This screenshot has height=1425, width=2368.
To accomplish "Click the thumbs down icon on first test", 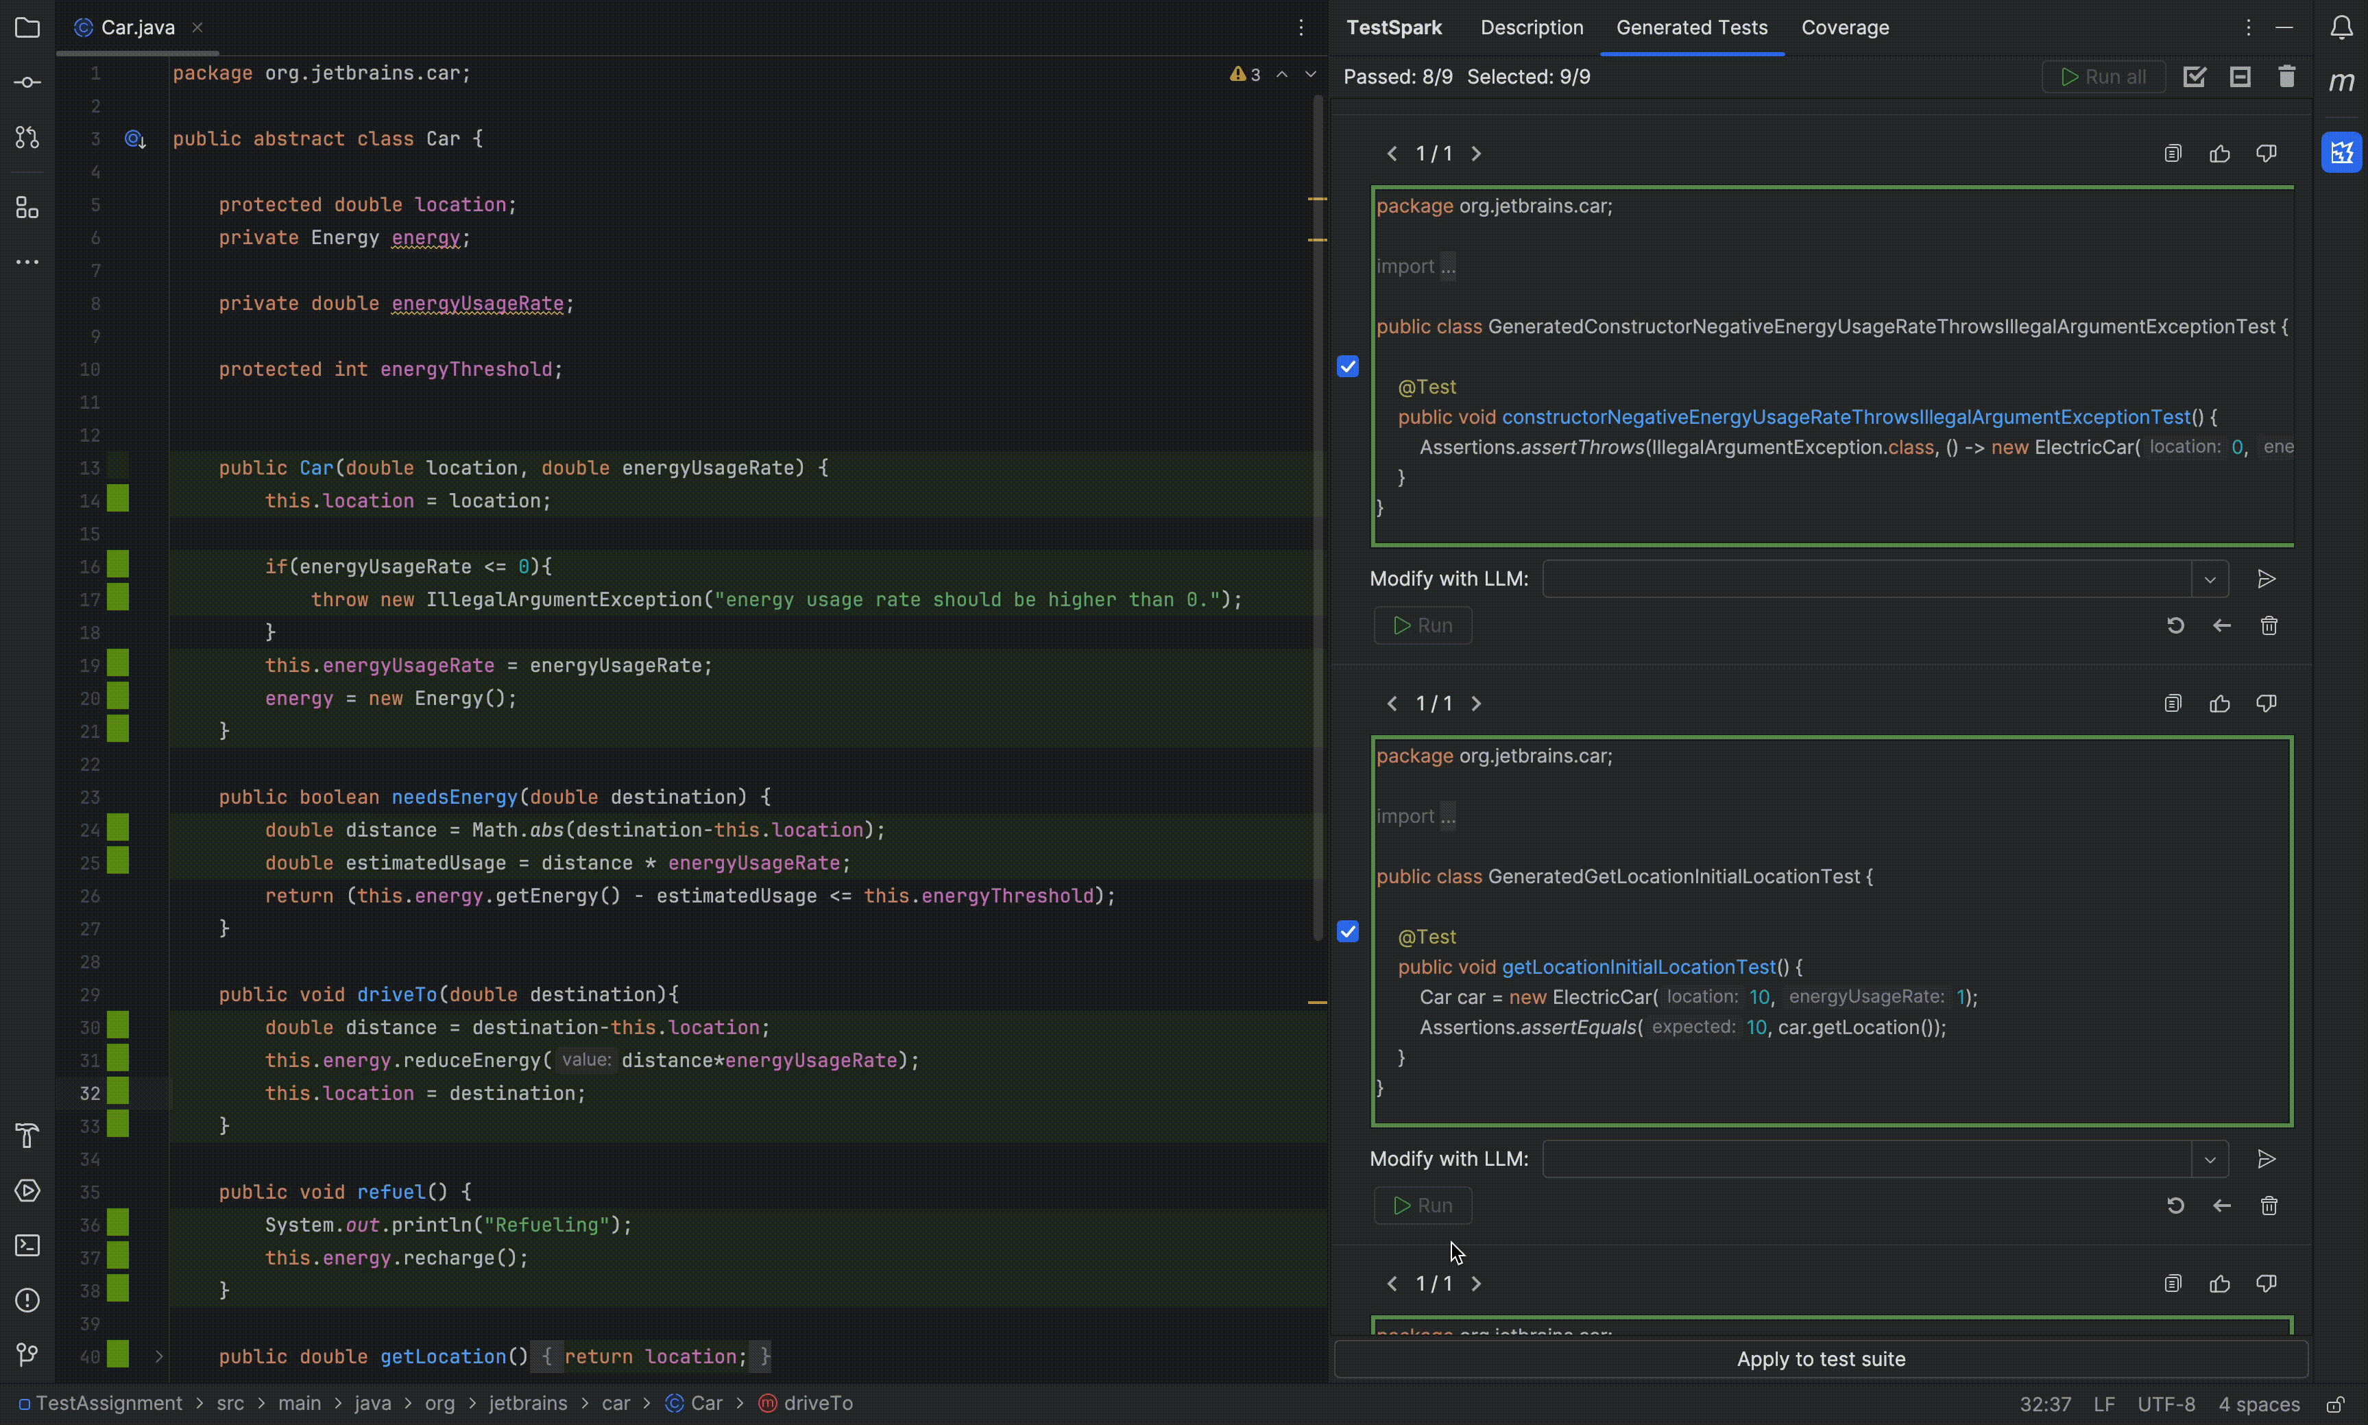I will [x=2268, y=154].
